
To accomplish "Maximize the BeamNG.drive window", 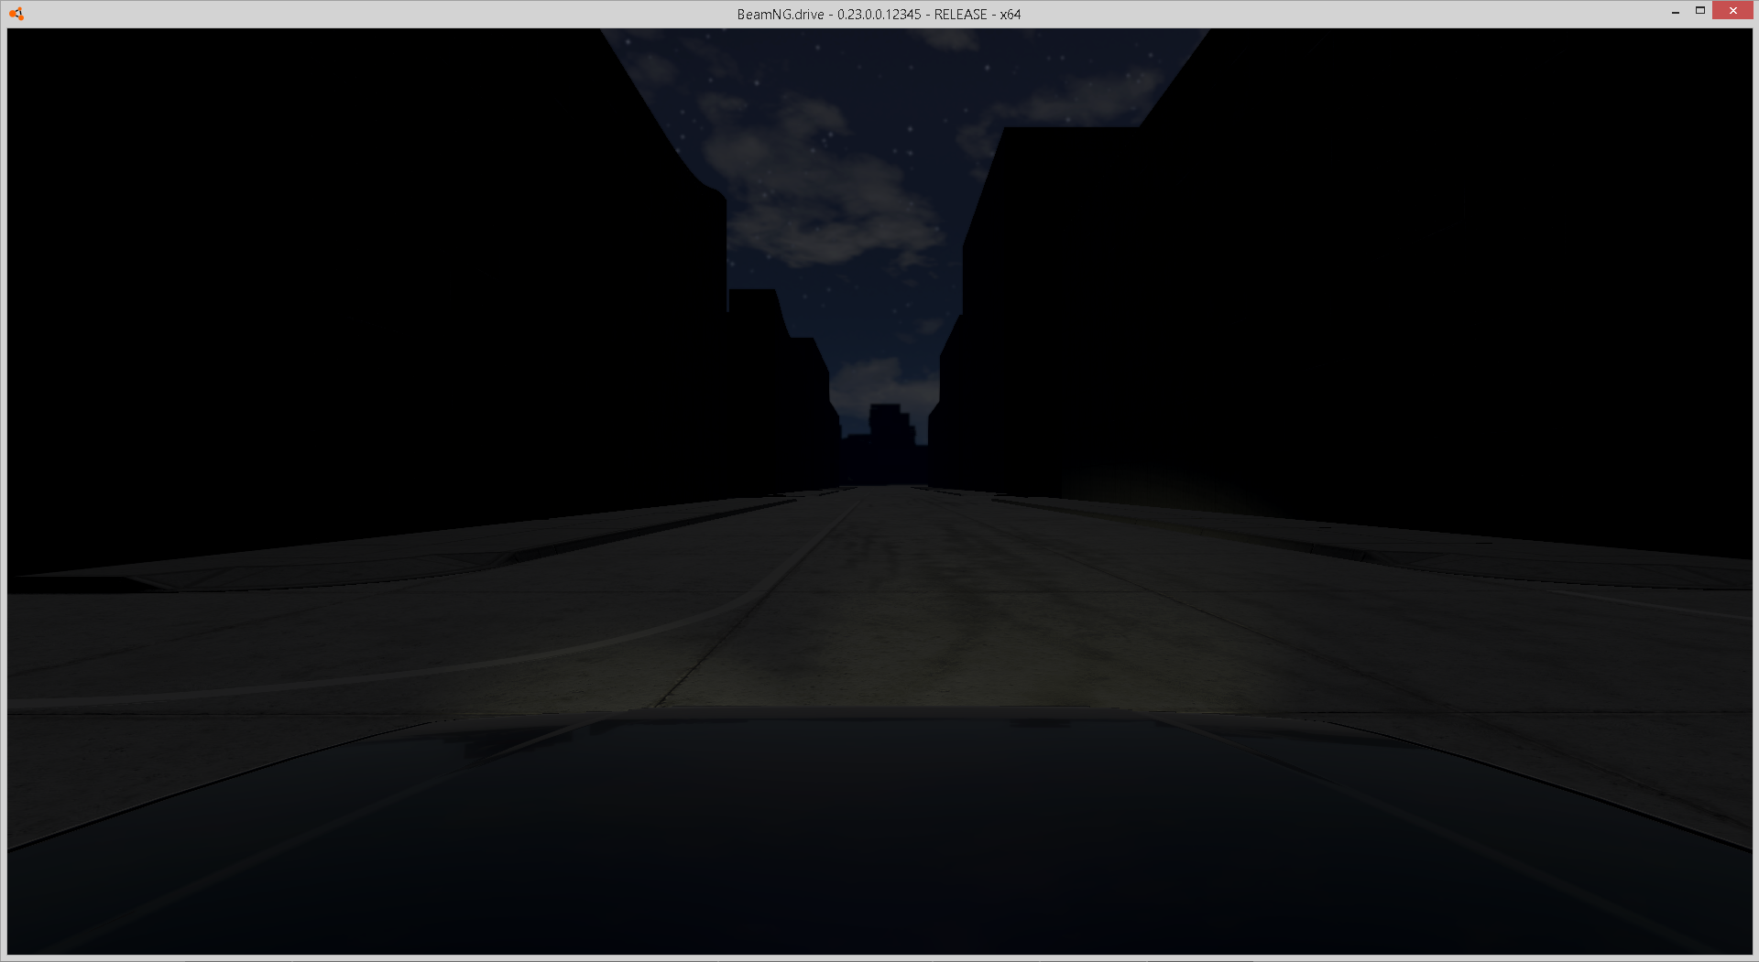I will pos(1700,11).
